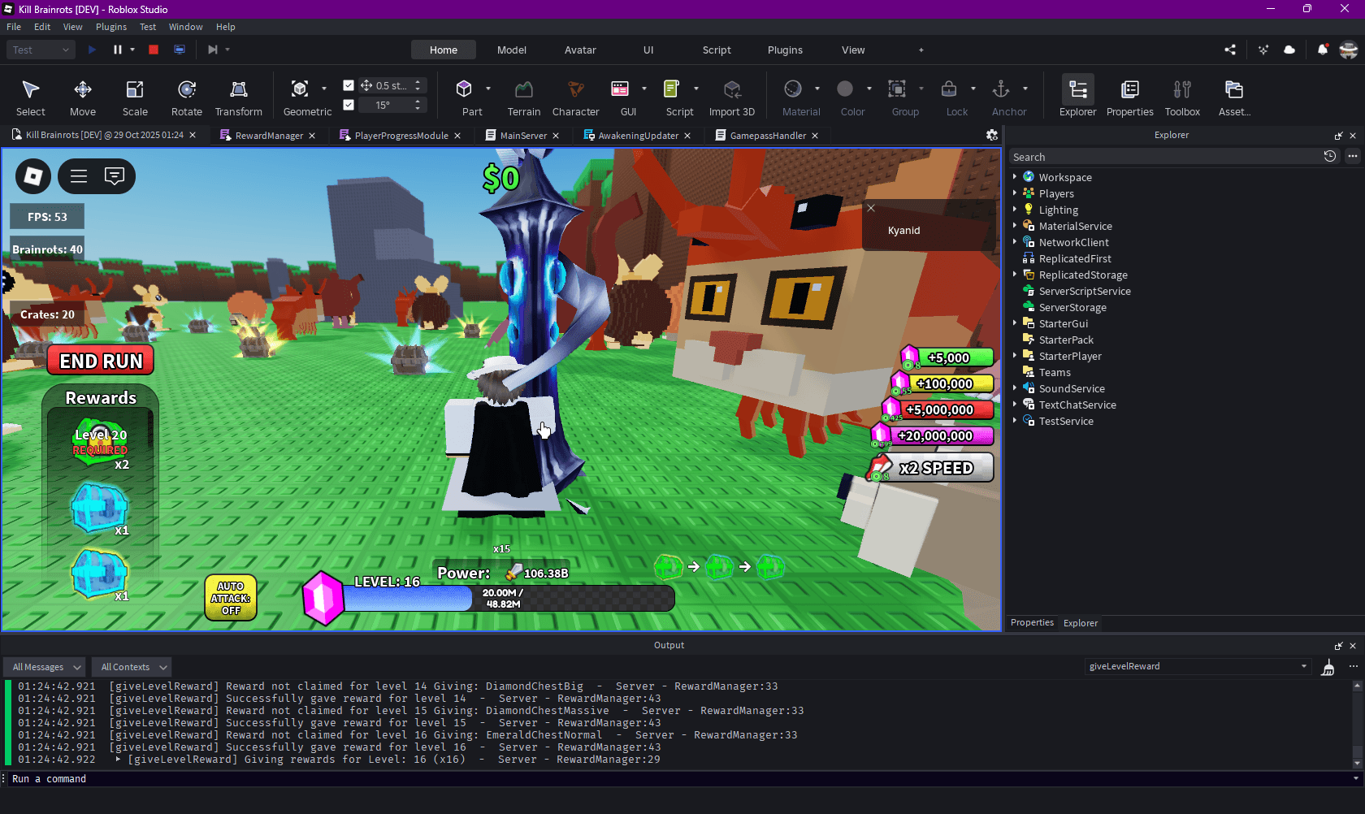The width and height of the screenshot is (1365, 814).
Task: Close the MainServer script tab
Action: pyautogui.click(x=556, y=136)
